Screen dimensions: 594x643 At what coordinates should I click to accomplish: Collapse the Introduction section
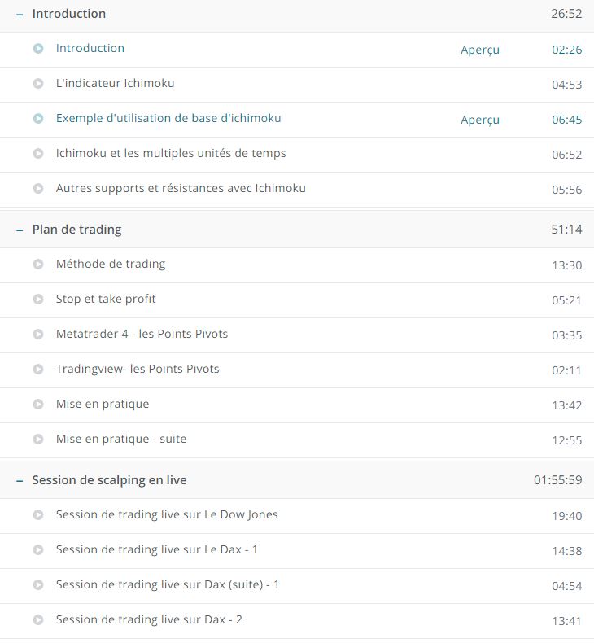pos(20,15)
